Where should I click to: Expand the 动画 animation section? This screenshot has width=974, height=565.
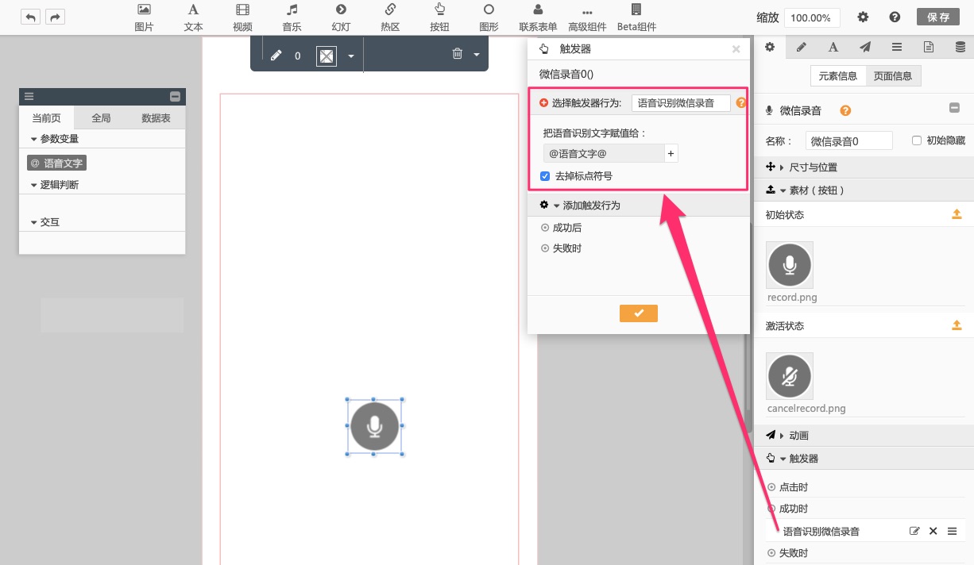(x=798, y=436)
